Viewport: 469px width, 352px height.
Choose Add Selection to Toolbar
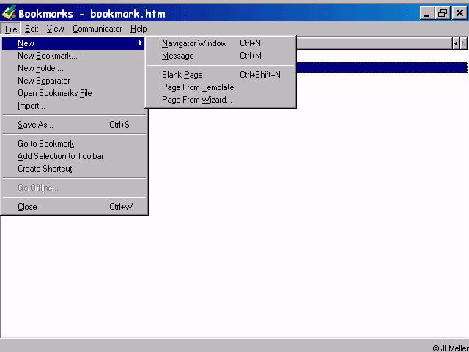(x=73, y=156)
